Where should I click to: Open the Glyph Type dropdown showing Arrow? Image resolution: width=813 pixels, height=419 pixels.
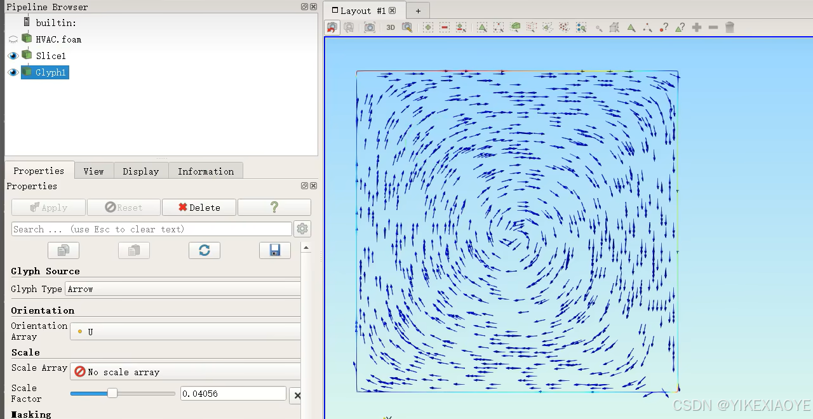[183, 289]
